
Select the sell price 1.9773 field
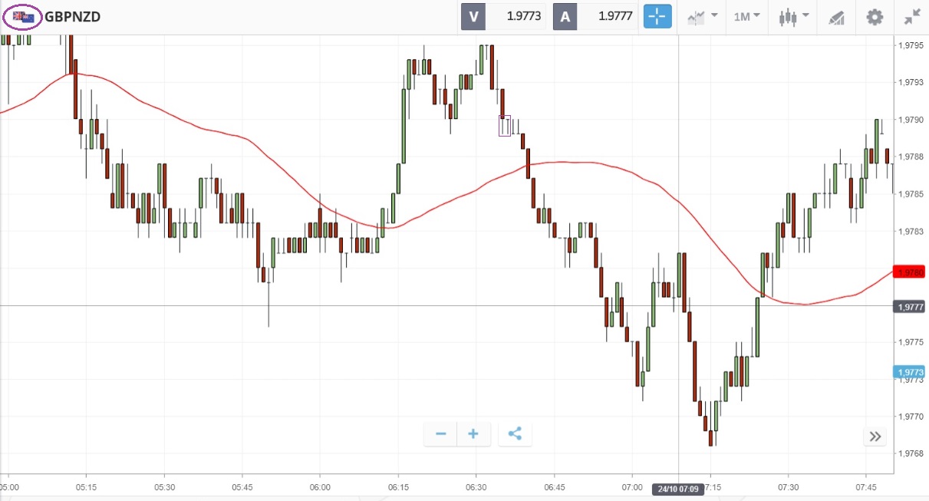pyautogui.click(x=516, y=16)
